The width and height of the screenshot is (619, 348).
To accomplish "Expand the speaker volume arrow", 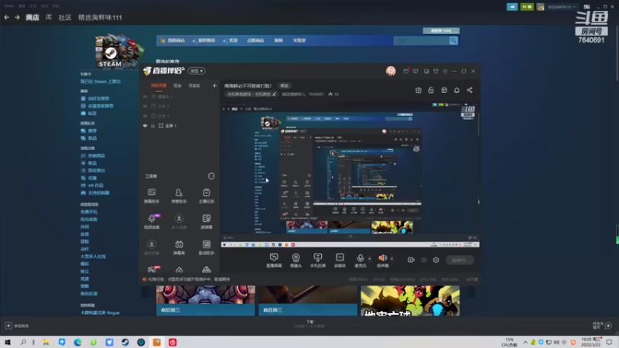I will tap(392, 259).
